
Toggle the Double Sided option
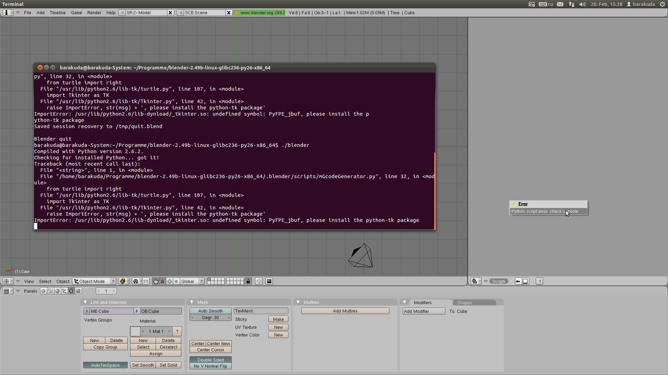coord(210,360)
